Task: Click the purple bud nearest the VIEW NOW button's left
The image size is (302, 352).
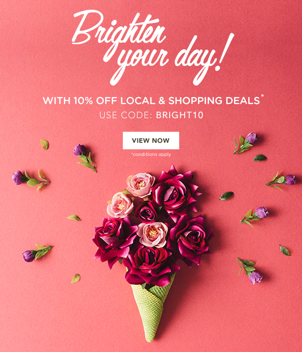Action: click(x=80, y=150)
